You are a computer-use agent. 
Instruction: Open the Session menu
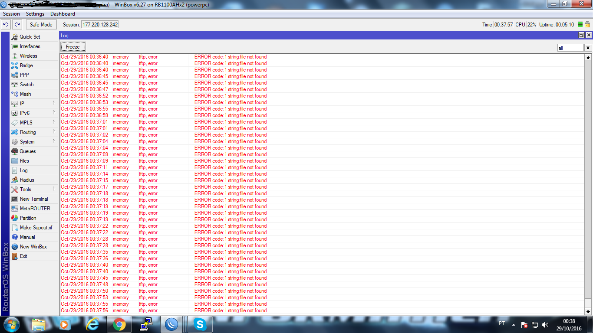click(x=11, y=14)
